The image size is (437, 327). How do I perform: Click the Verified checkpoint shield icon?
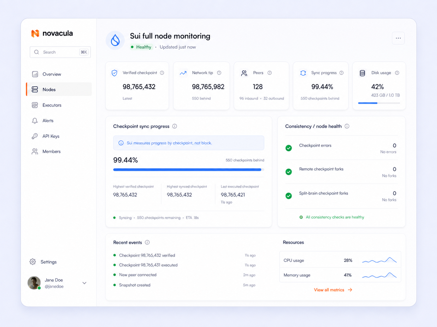[x=114, y=73]
